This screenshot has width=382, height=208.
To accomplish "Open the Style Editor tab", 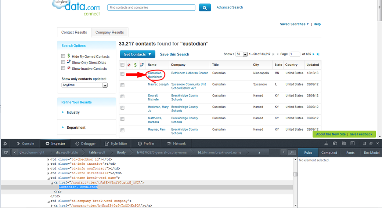I will click(116, 143).
